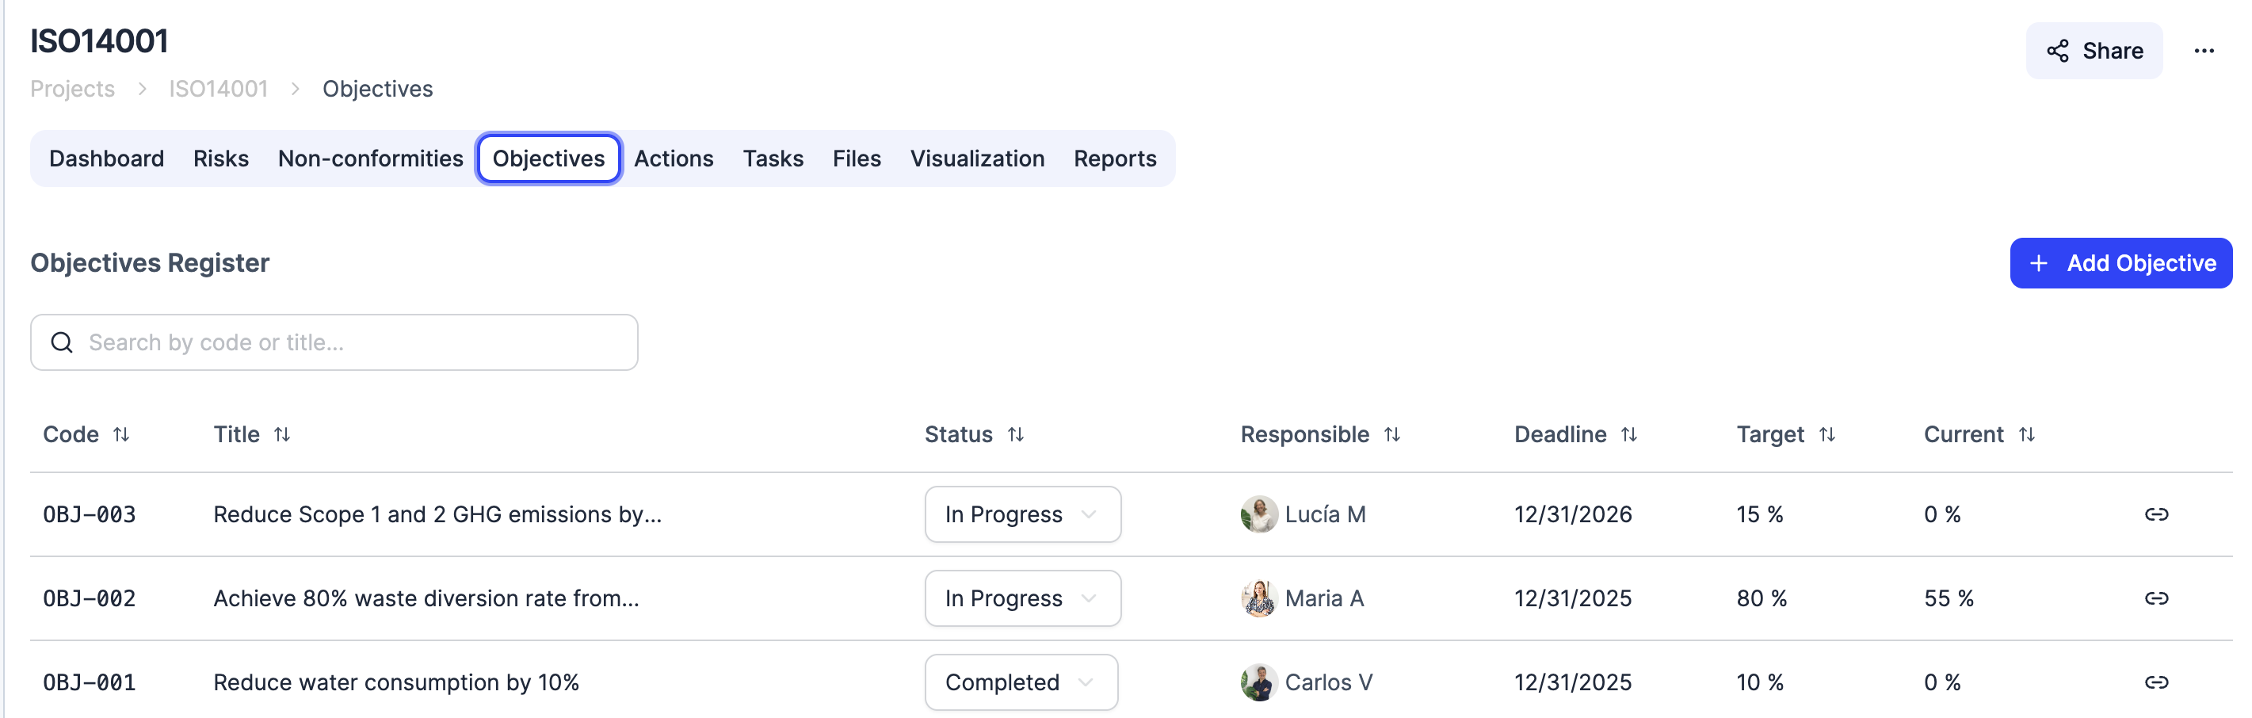Switch to the Risks tab
Viewport: 2252px width, 718px height.
(220, 158)
